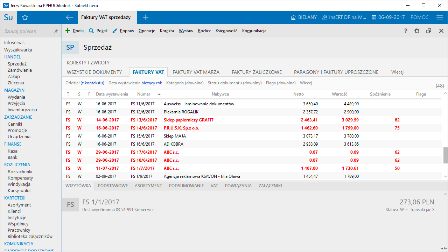This screenshot has height=252, width=448.
Task: Pin the command search panel
Action: [56, 31]
